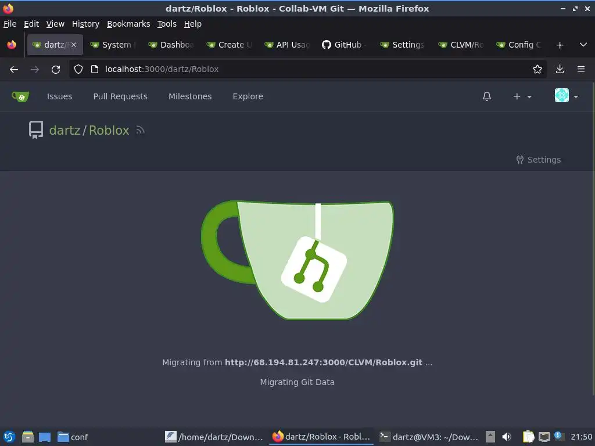Switch to the Settings browser tab
The image size is (595, 446).
tap(403, 45)
